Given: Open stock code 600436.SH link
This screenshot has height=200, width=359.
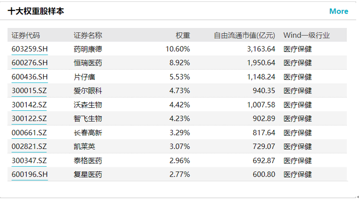Looking at the screenshot, I should (30, 77).
